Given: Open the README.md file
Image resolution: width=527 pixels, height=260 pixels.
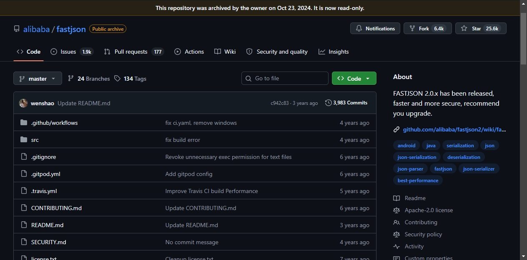Looking at the screenshot, I should point(47,225).
